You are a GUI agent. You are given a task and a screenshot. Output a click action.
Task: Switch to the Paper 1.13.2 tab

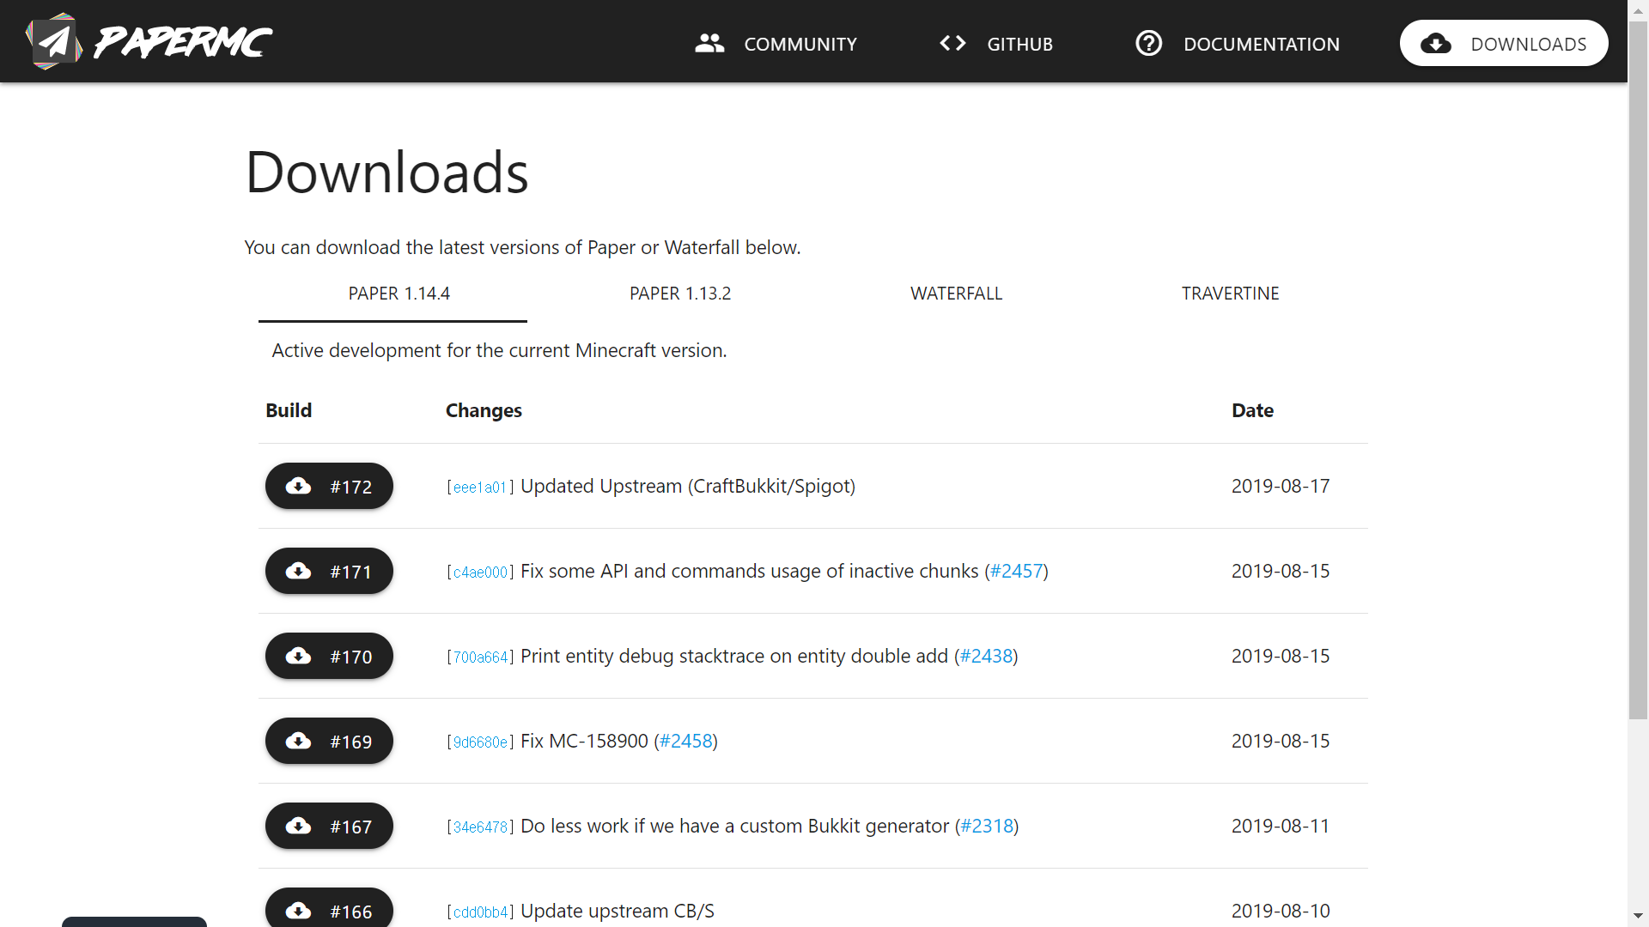[679, 294]
